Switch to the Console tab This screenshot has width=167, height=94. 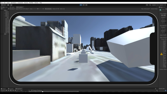11,89
